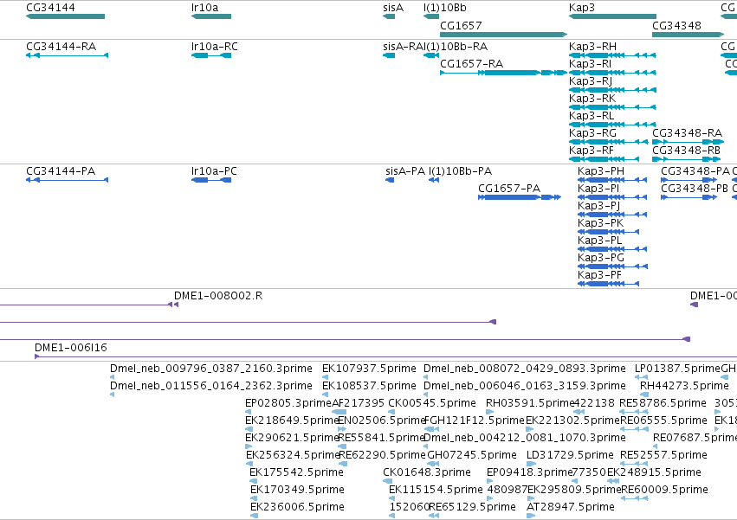Image resolution: width=737 pixels, height=520 pixels.
Task: Click EST EK290621.5prime
Action: point(249,446)
